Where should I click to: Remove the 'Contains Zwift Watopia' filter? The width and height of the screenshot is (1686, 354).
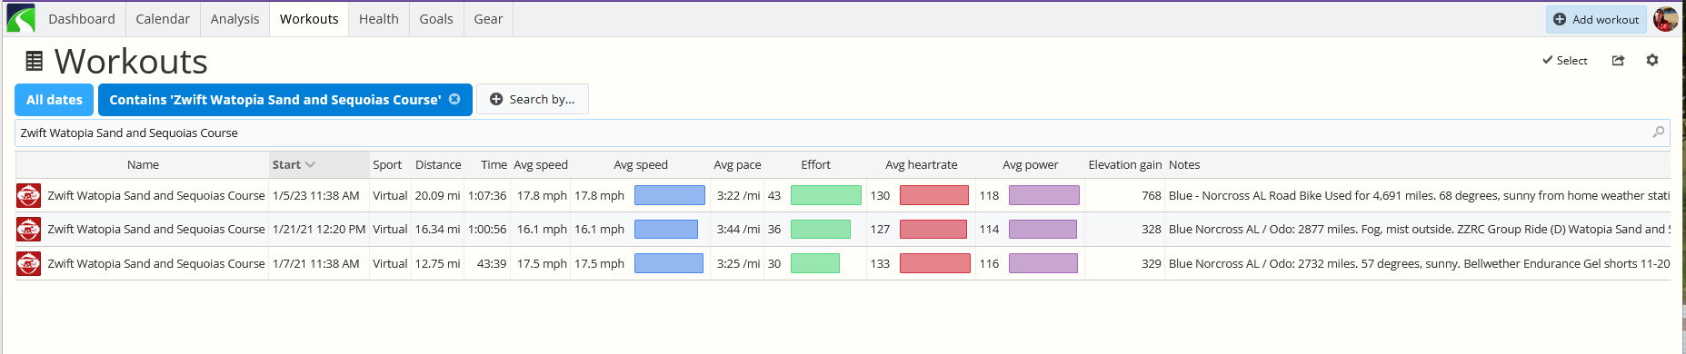[454, 99]
